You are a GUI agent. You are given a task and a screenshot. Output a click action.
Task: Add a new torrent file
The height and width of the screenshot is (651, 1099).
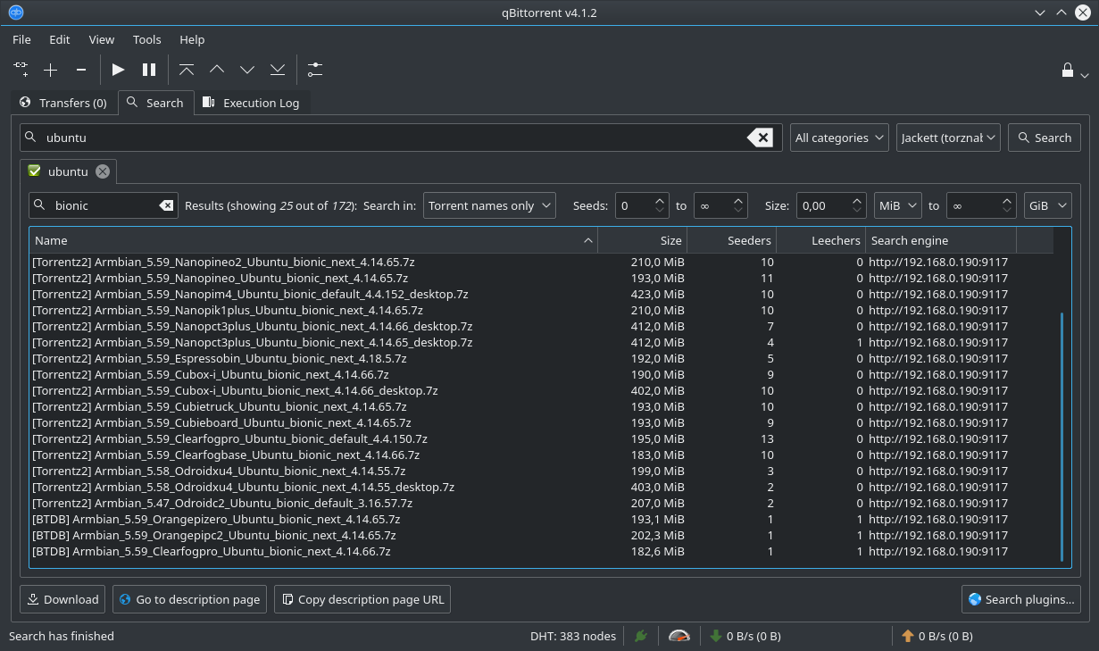pos(50,69)
